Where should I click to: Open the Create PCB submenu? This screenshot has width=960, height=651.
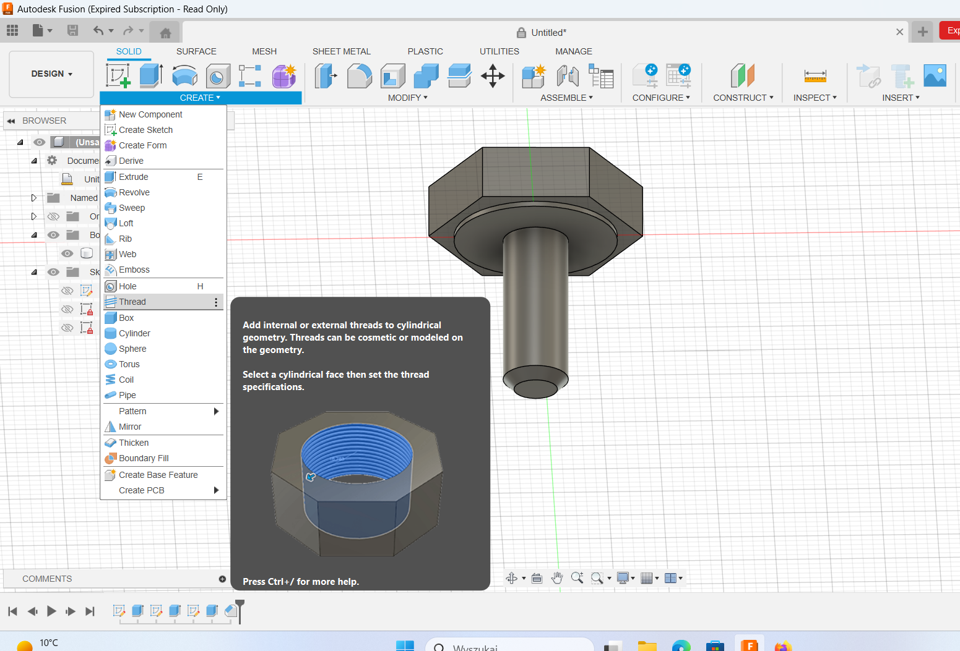(x=163, y=490)
